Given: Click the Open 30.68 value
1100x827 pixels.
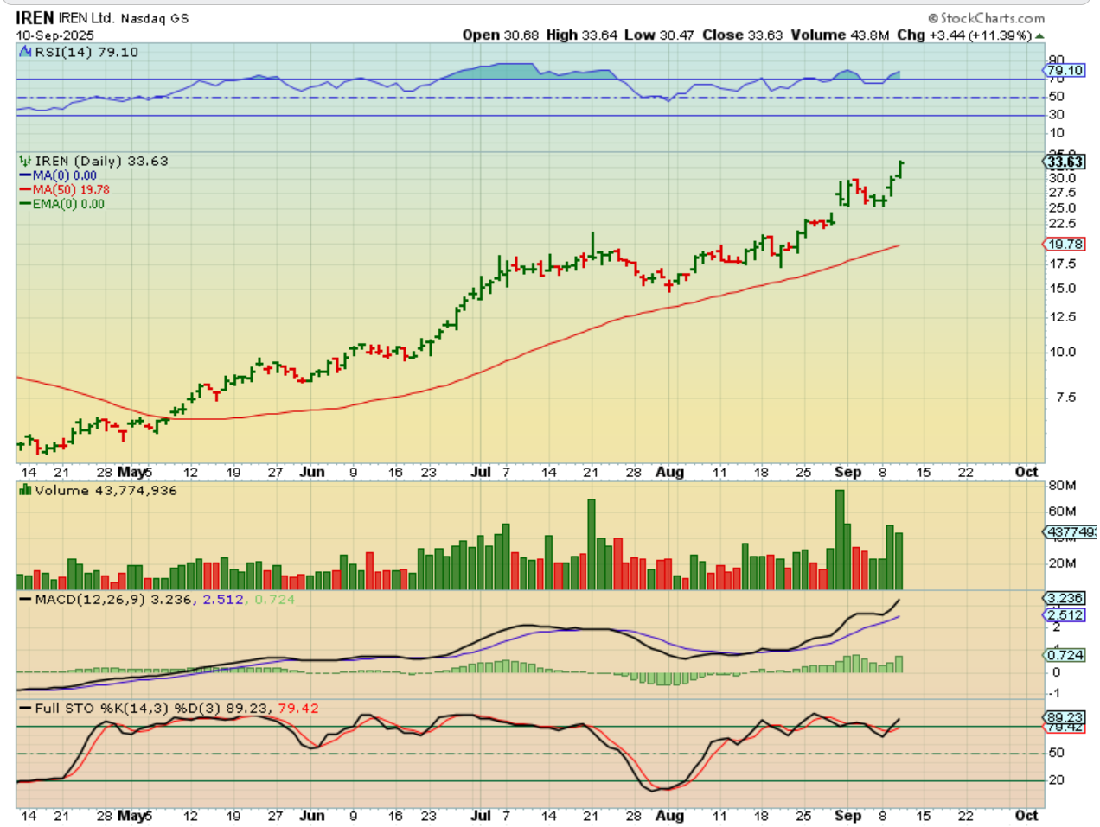Looking at the screenshot, I should pos(500,35).
